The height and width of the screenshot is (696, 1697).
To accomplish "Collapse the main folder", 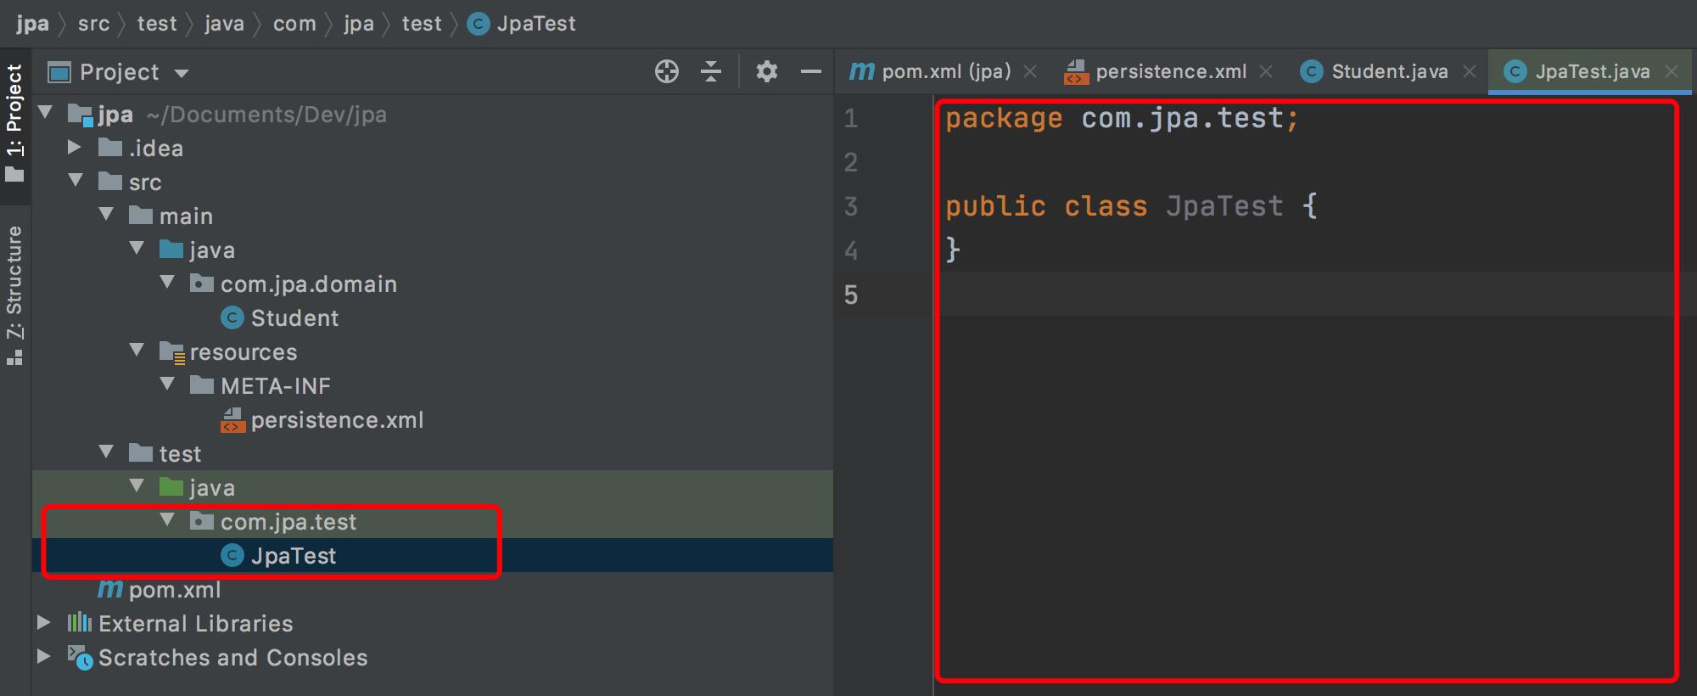I will click(107, 214).
